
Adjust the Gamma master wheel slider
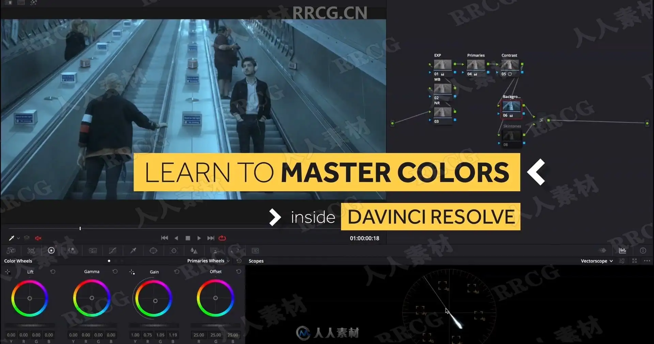point(92,326)
